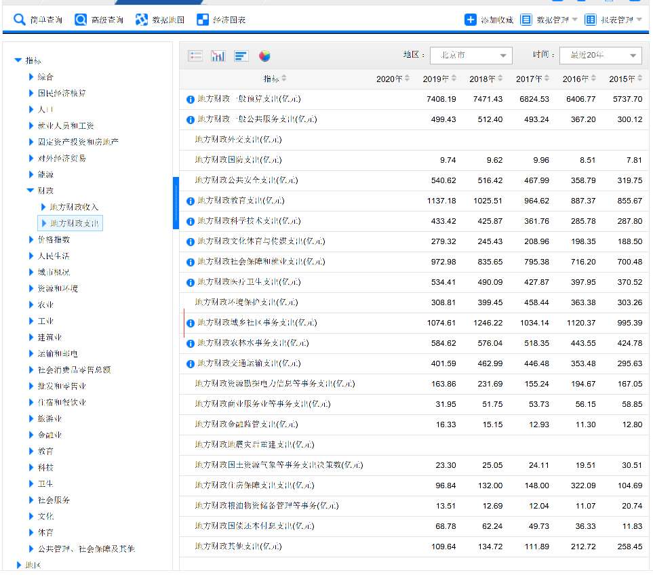Select 价格指数 tree item

click(x=54, y=239)
